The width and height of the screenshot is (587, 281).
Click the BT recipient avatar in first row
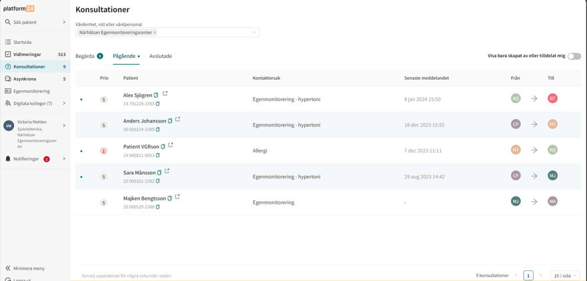click(552, 99)
